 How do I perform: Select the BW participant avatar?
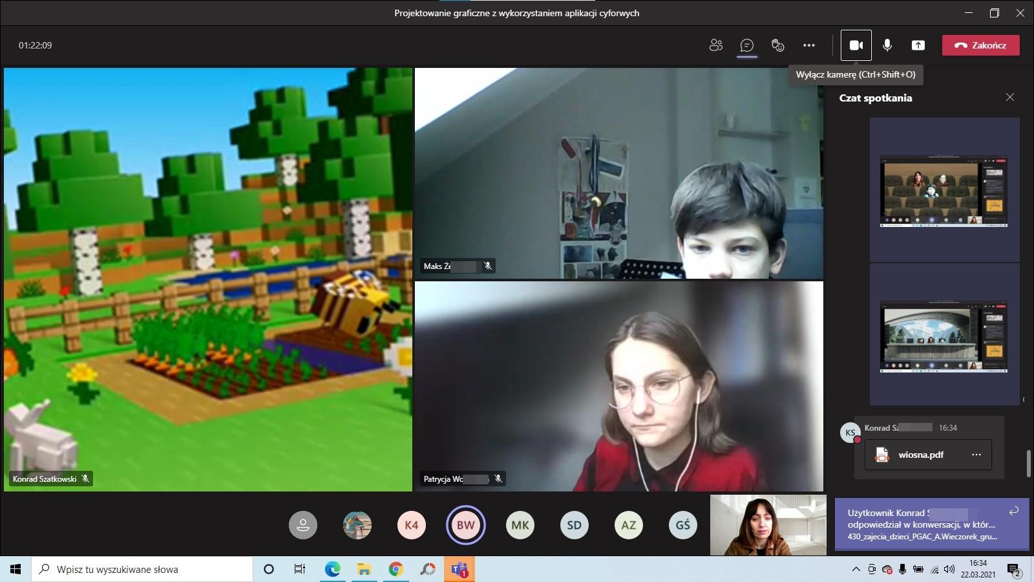click(x=466, y=525)
